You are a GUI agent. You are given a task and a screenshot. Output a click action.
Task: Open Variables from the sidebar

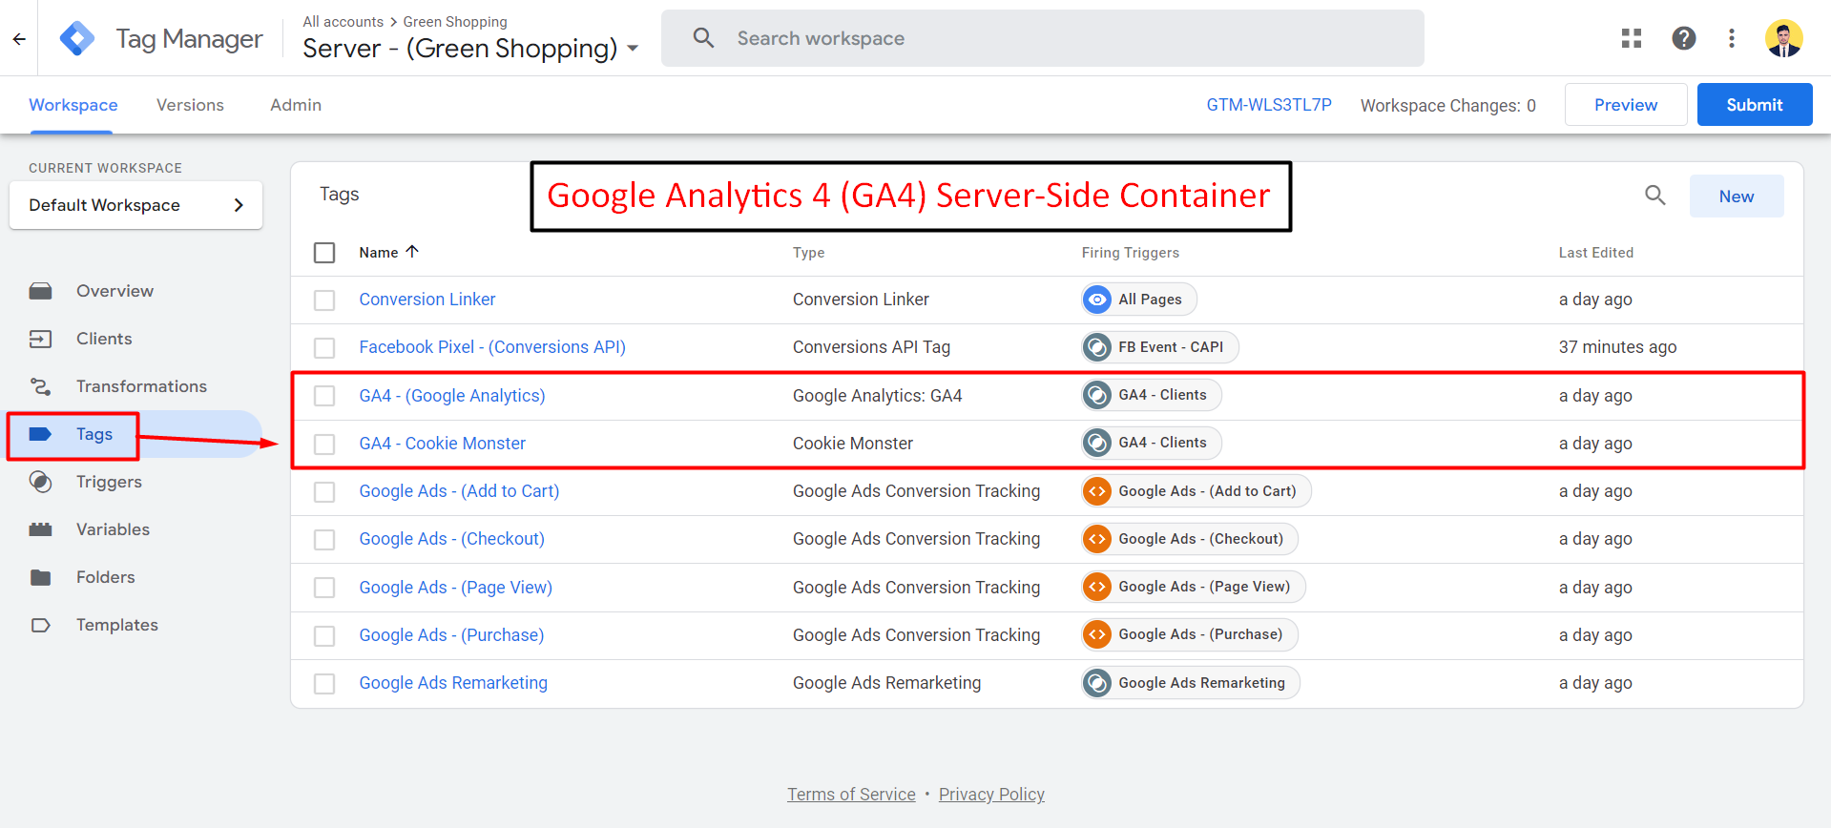113,529
